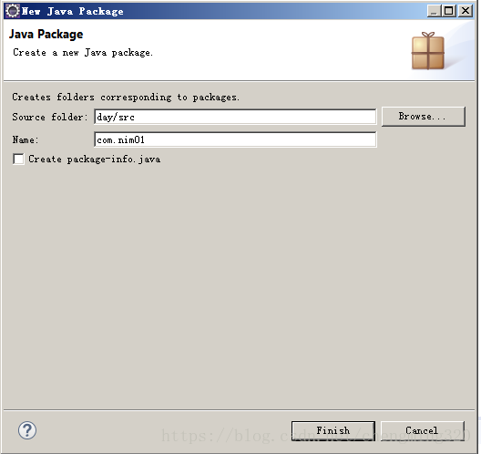The height and width of the screenshot is (454, 481).
Task: Click the help question mark icon
Action: pos(27,430)
